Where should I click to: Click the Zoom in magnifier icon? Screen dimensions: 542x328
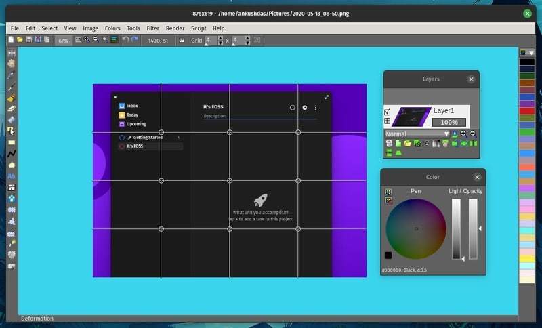coord(87,41)
